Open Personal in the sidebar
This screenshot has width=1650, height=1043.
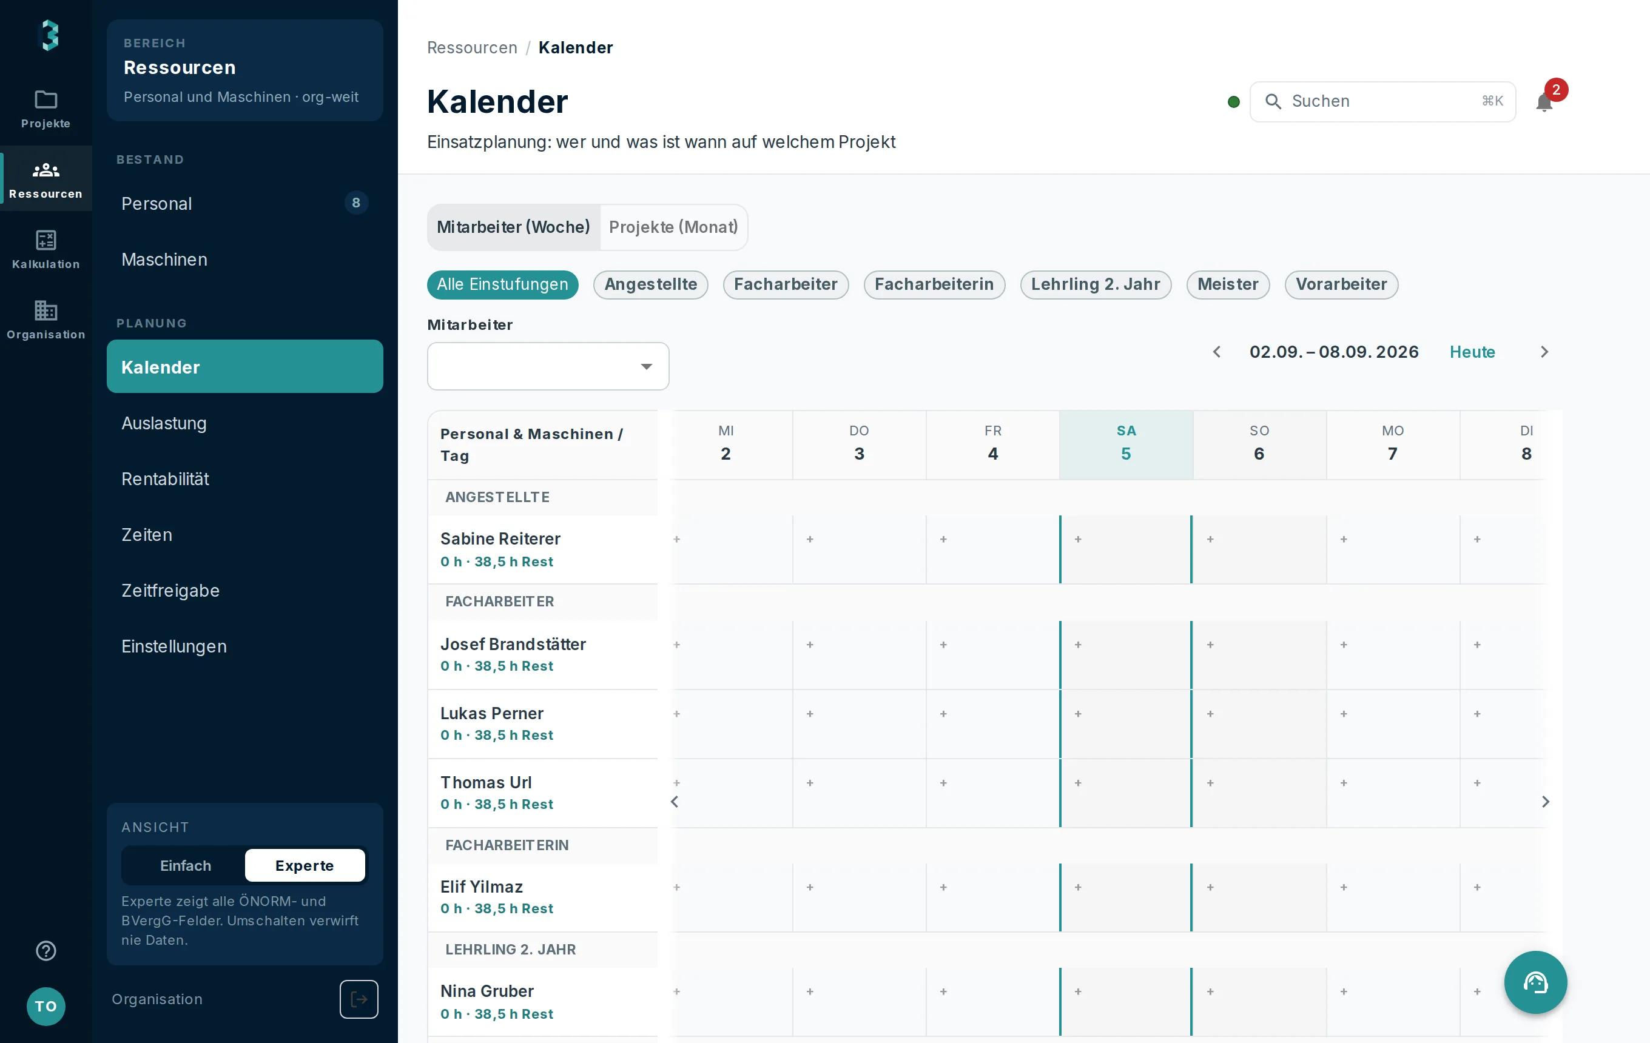pos(244,203)
